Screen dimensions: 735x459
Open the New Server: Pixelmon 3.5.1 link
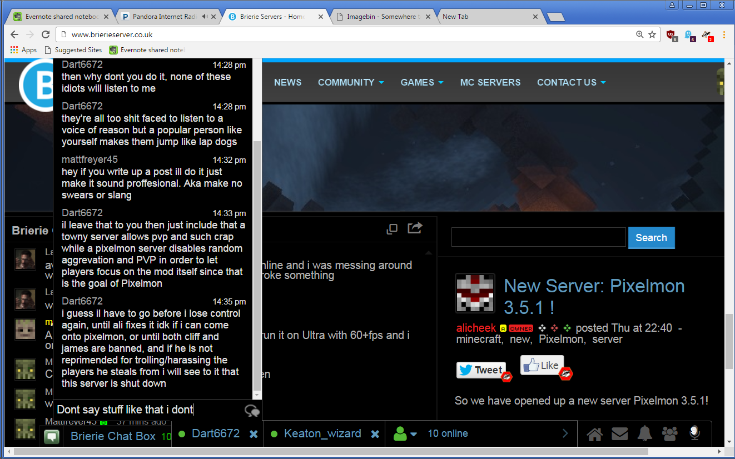tap(594, 296)
